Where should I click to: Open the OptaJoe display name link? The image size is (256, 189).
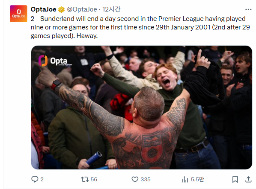(x=43, y=9)
